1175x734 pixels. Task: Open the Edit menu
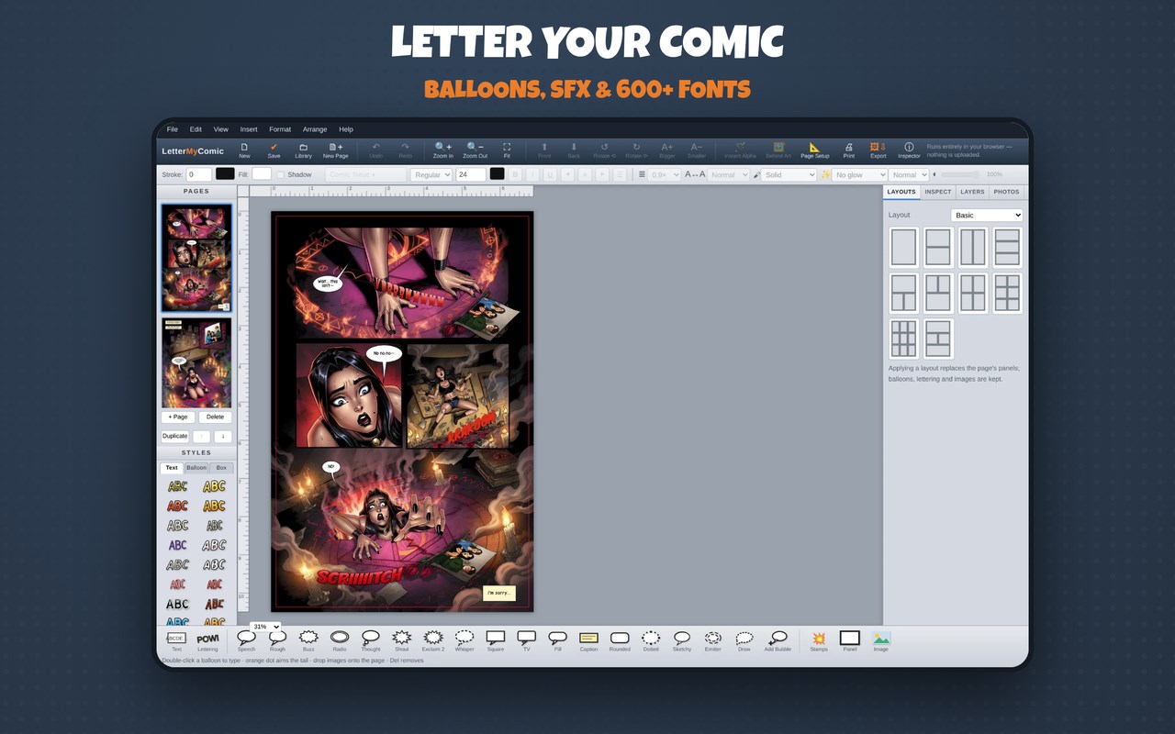[x=196, y=129]
